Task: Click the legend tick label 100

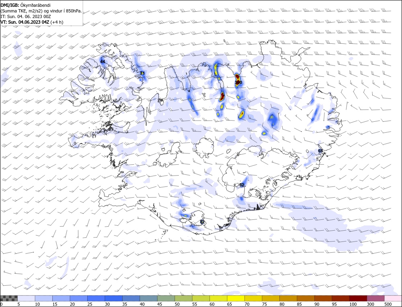Action: pos(353,304)
